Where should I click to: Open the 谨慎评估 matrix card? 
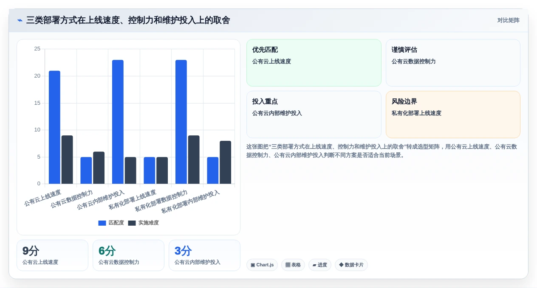(x=453, y=63)
